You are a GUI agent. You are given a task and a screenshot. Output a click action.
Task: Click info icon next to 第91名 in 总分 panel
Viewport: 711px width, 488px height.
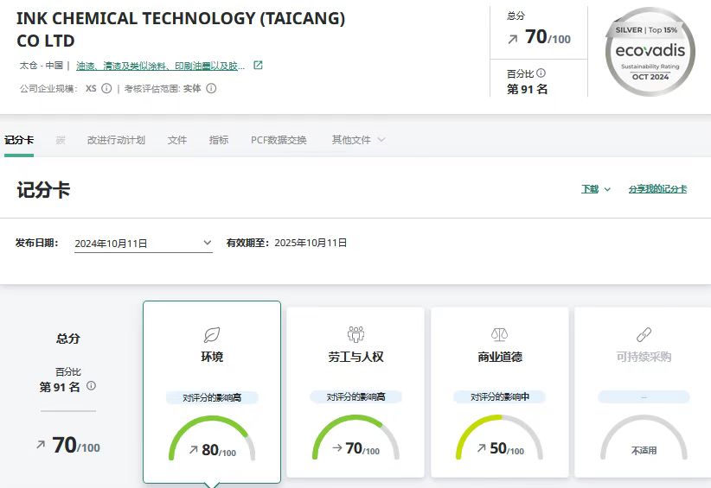(91, 386)
